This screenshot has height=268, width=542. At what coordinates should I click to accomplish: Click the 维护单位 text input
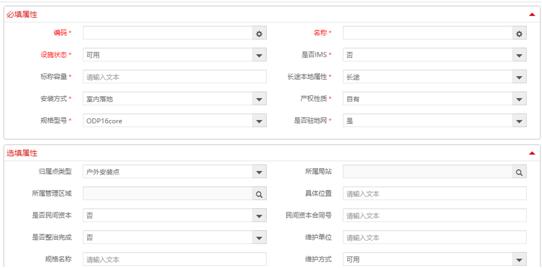[434, 238]
